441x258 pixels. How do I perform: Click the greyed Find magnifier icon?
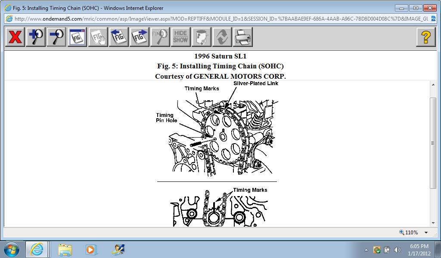160,37
